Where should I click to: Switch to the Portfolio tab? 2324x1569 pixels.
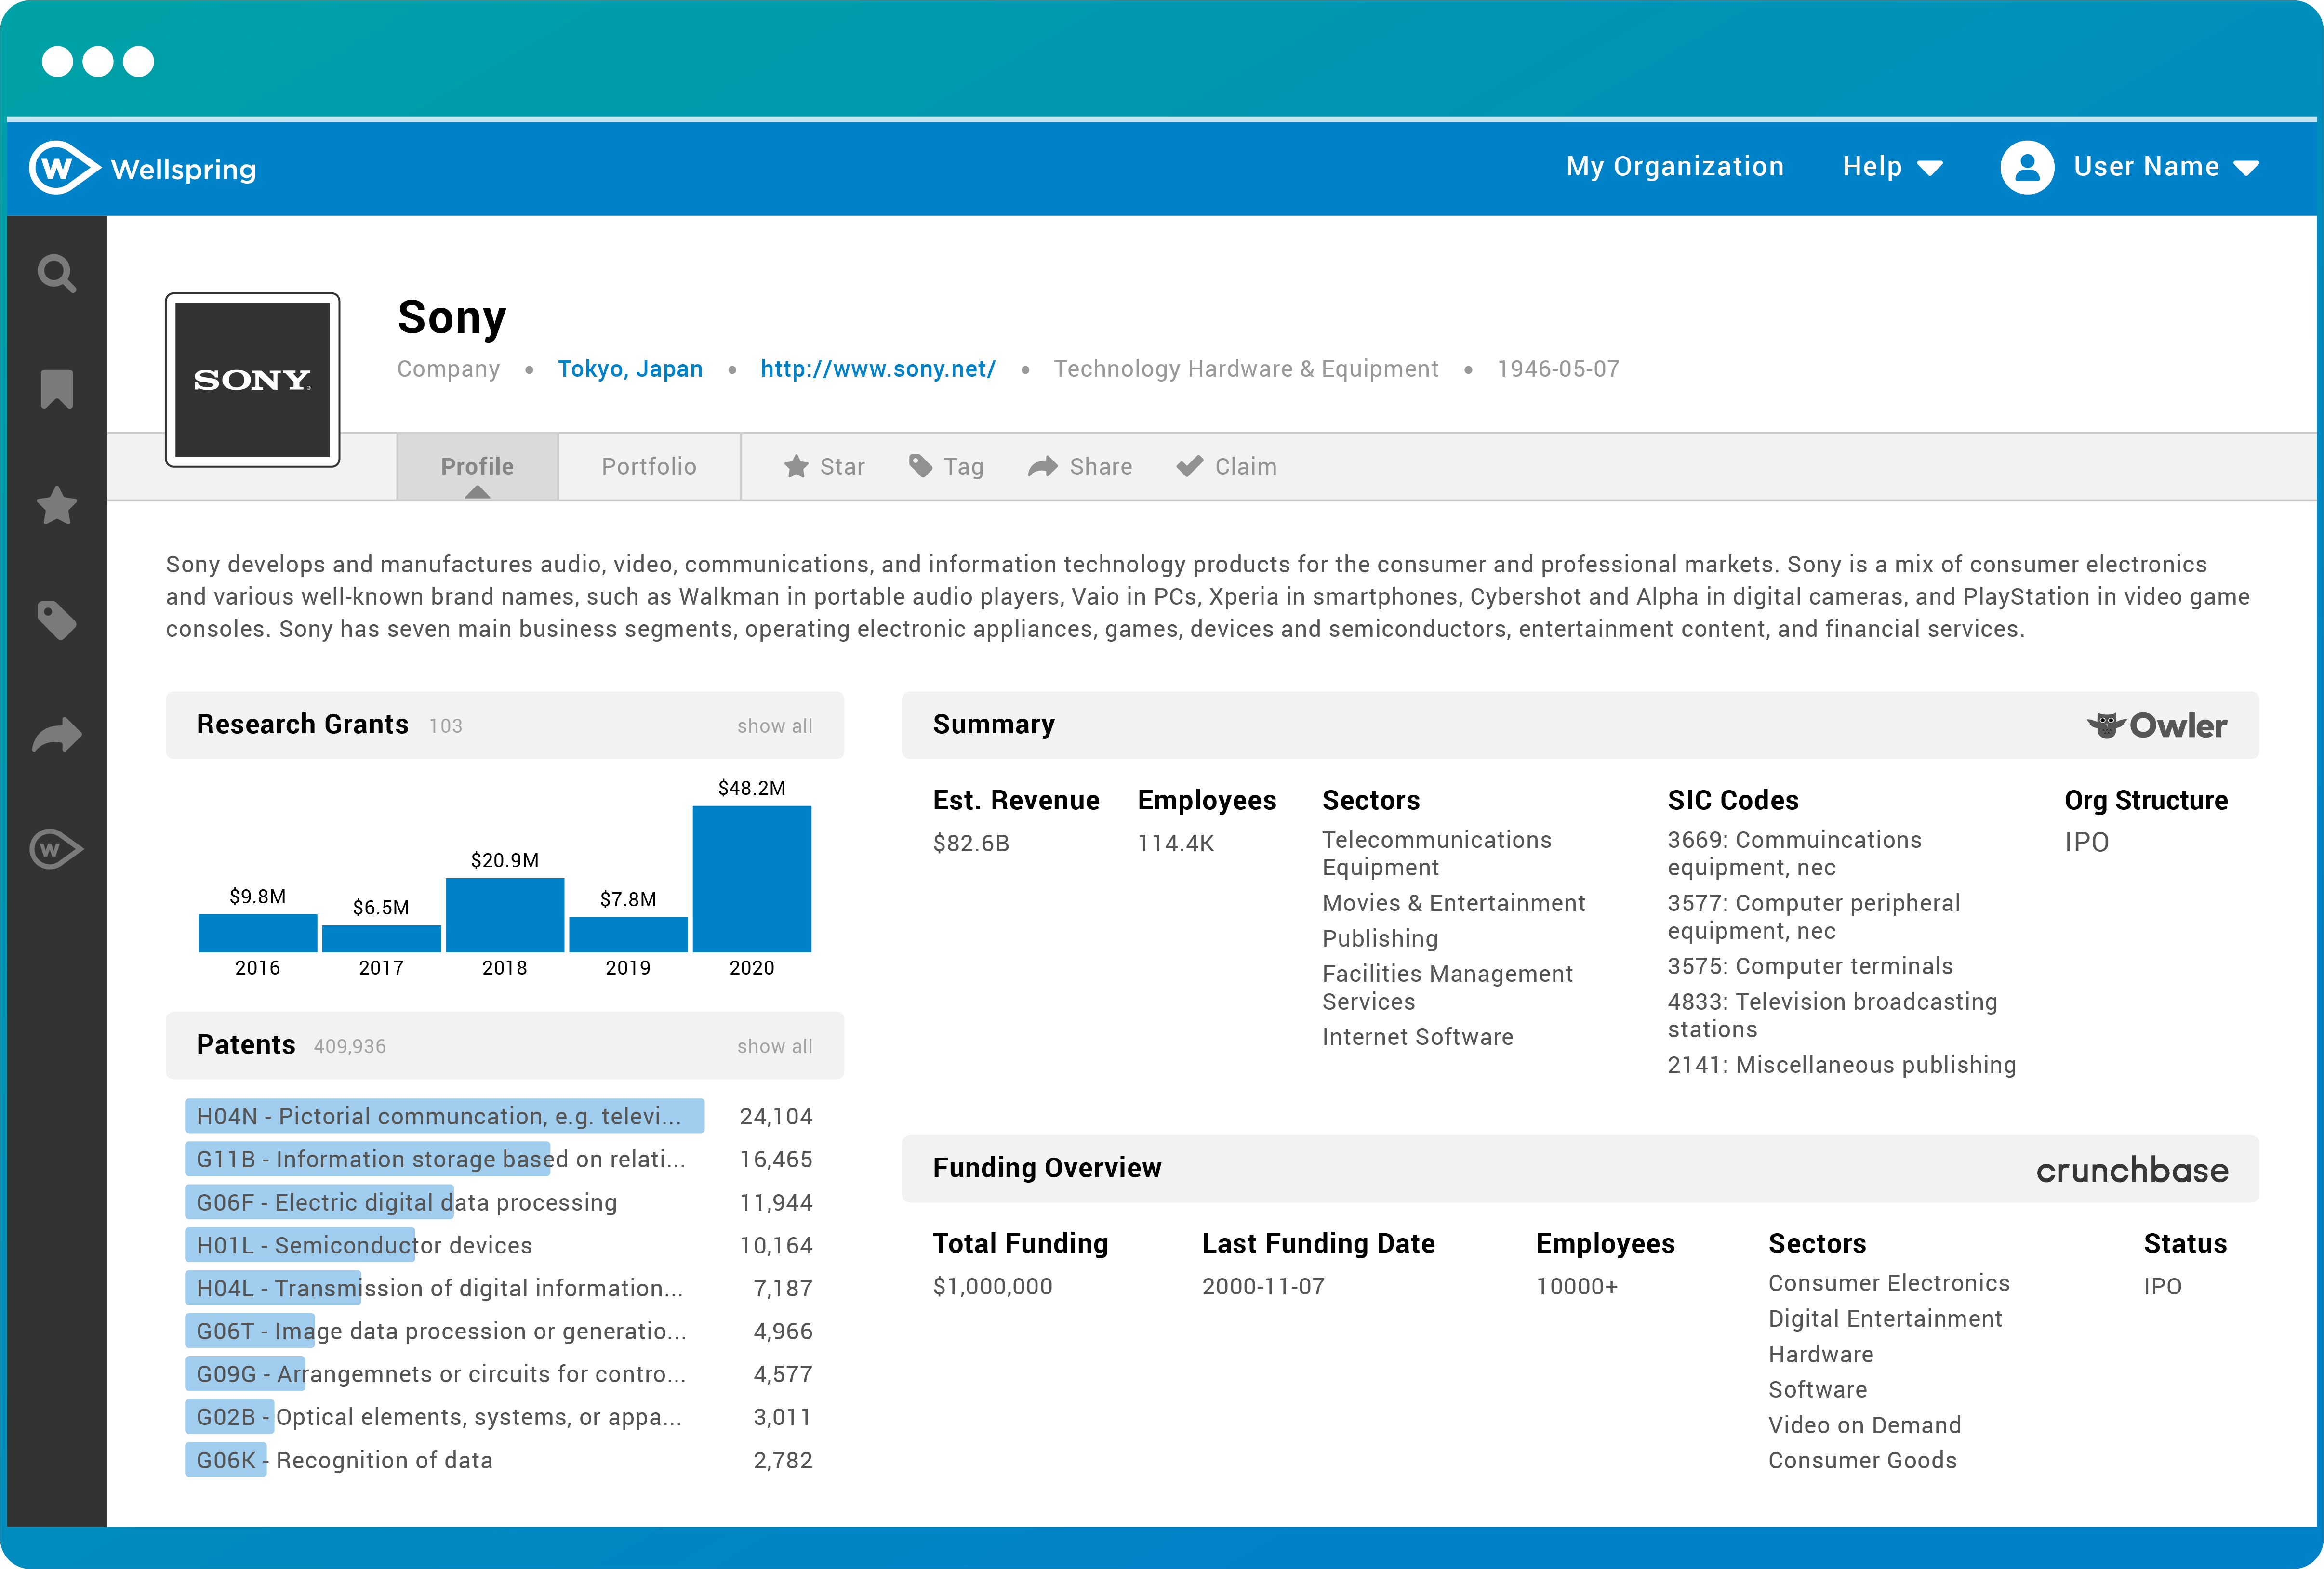[x=648, y=467]
